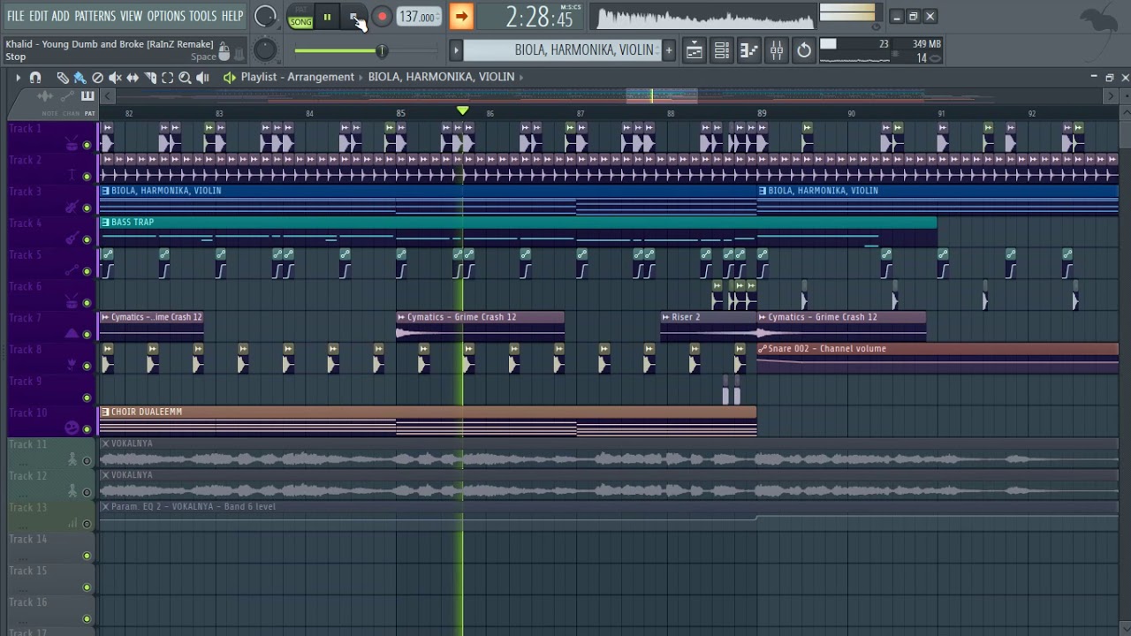
Task: Open the playlist options arrow menu
Action: pos(18,78)
